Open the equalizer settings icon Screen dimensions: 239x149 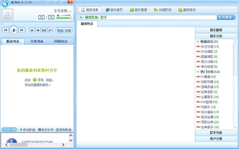coord(44,31)
